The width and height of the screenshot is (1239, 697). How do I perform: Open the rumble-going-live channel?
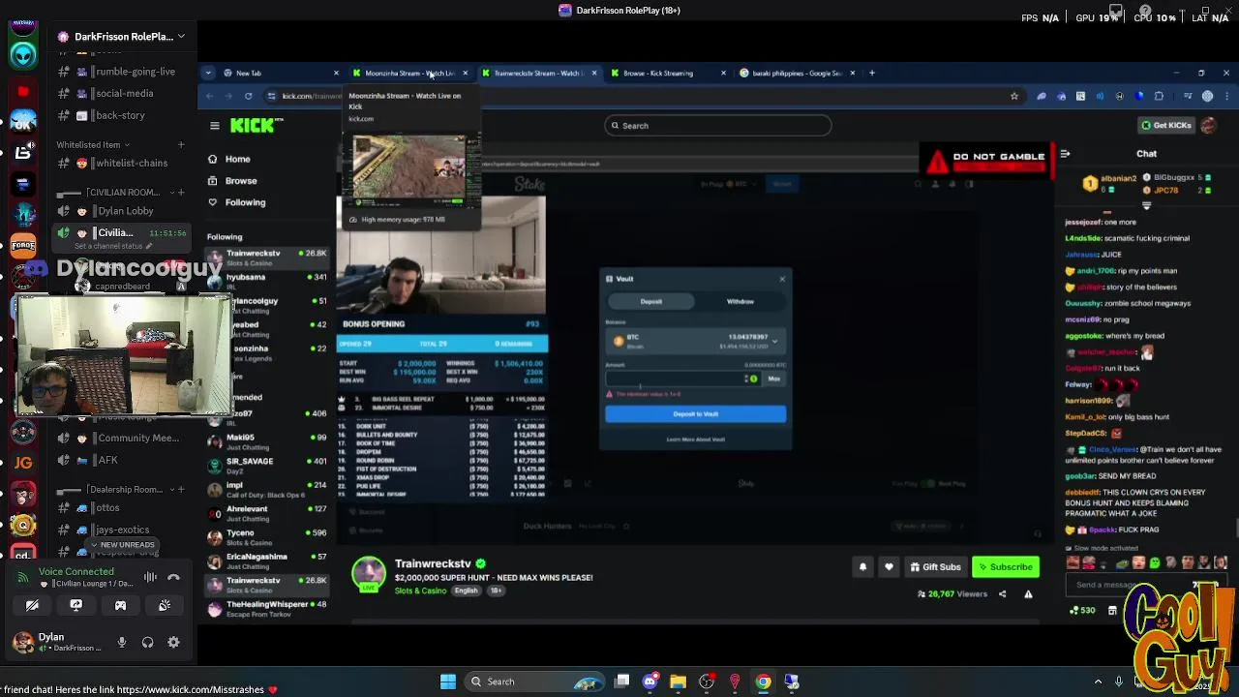[119, 72]
